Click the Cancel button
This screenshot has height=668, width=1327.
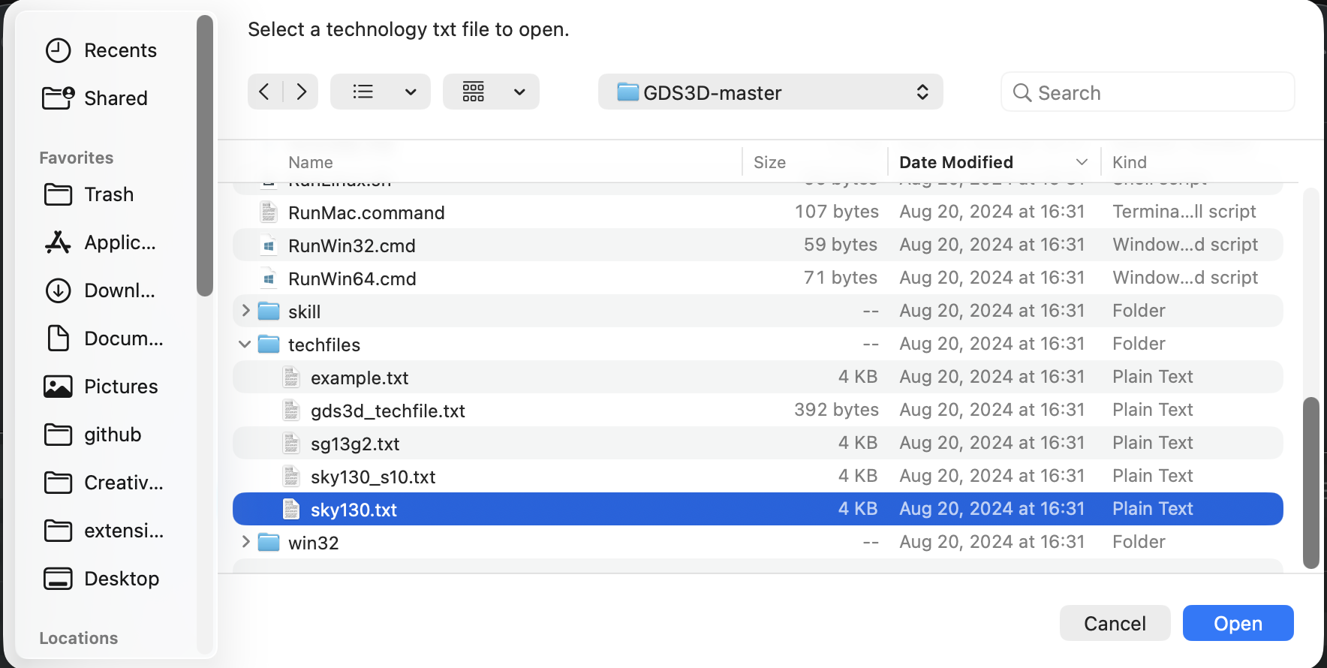point(1114,623)
